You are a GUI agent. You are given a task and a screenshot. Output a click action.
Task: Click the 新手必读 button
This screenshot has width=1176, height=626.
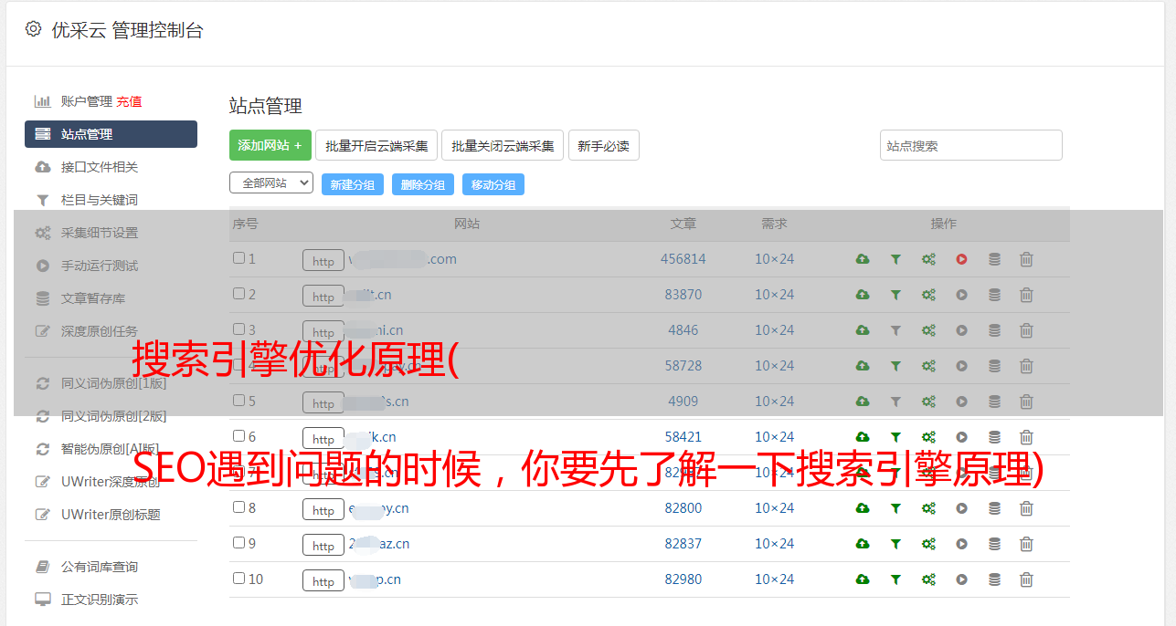coord(603,145)
